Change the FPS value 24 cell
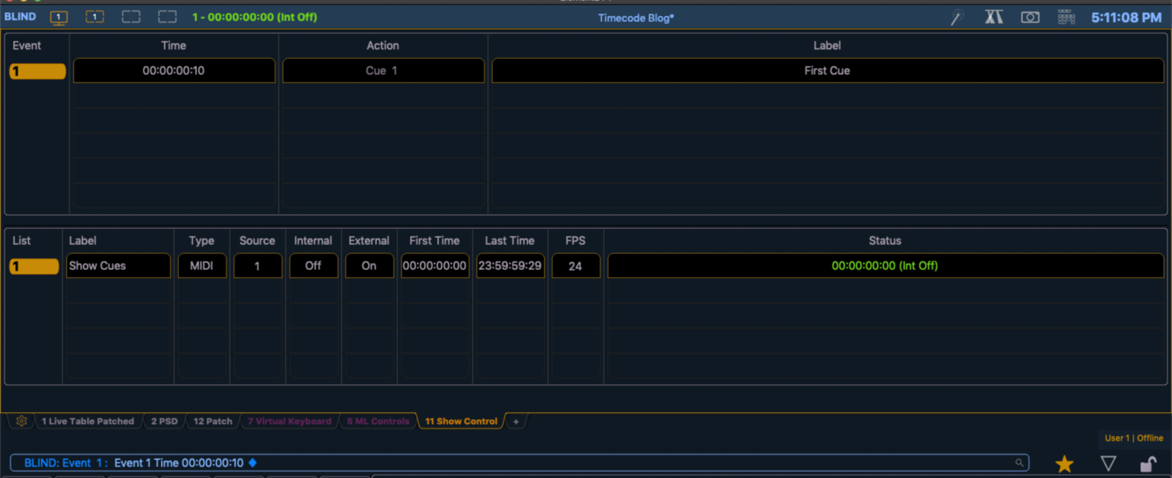 click(x=575, y=266)
